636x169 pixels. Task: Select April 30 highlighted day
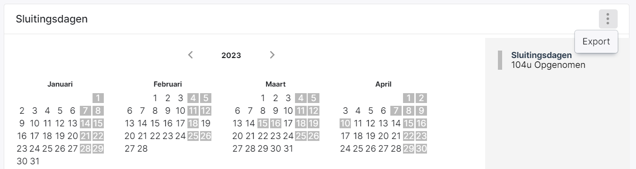(421, 149)
